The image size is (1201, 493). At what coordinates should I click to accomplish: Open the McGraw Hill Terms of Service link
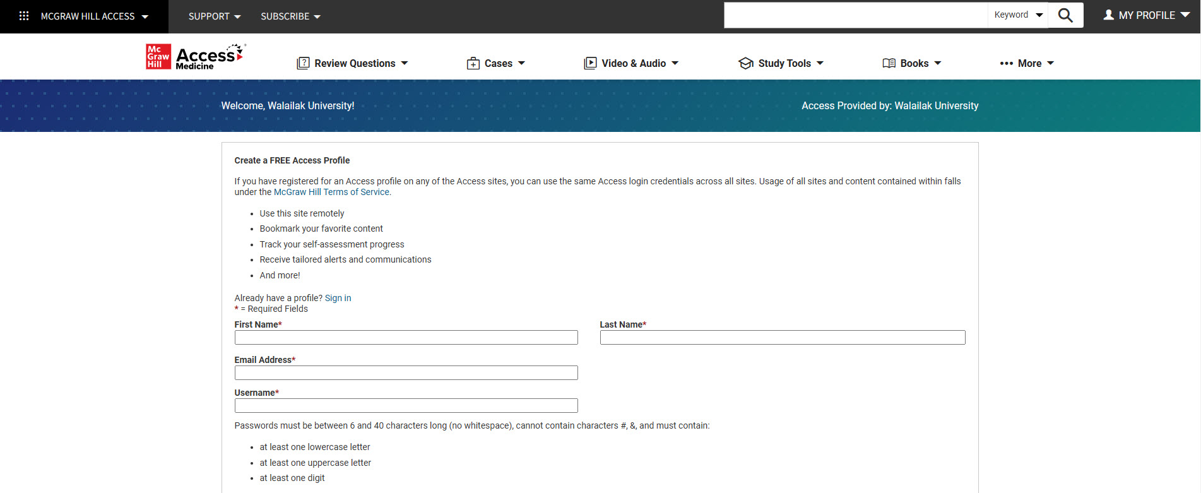pos(331,192)
